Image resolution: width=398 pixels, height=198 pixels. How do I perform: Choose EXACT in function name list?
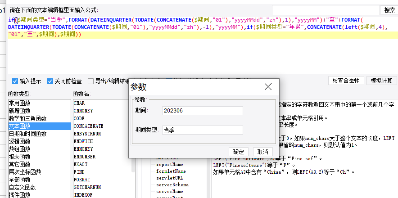[81, 164]
